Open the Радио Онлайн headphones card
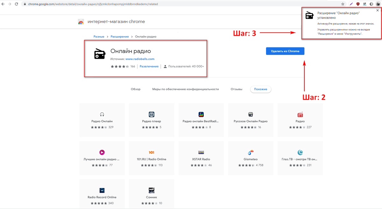The height and width of the screenshot is (209, 382). [x=102, y=114]
